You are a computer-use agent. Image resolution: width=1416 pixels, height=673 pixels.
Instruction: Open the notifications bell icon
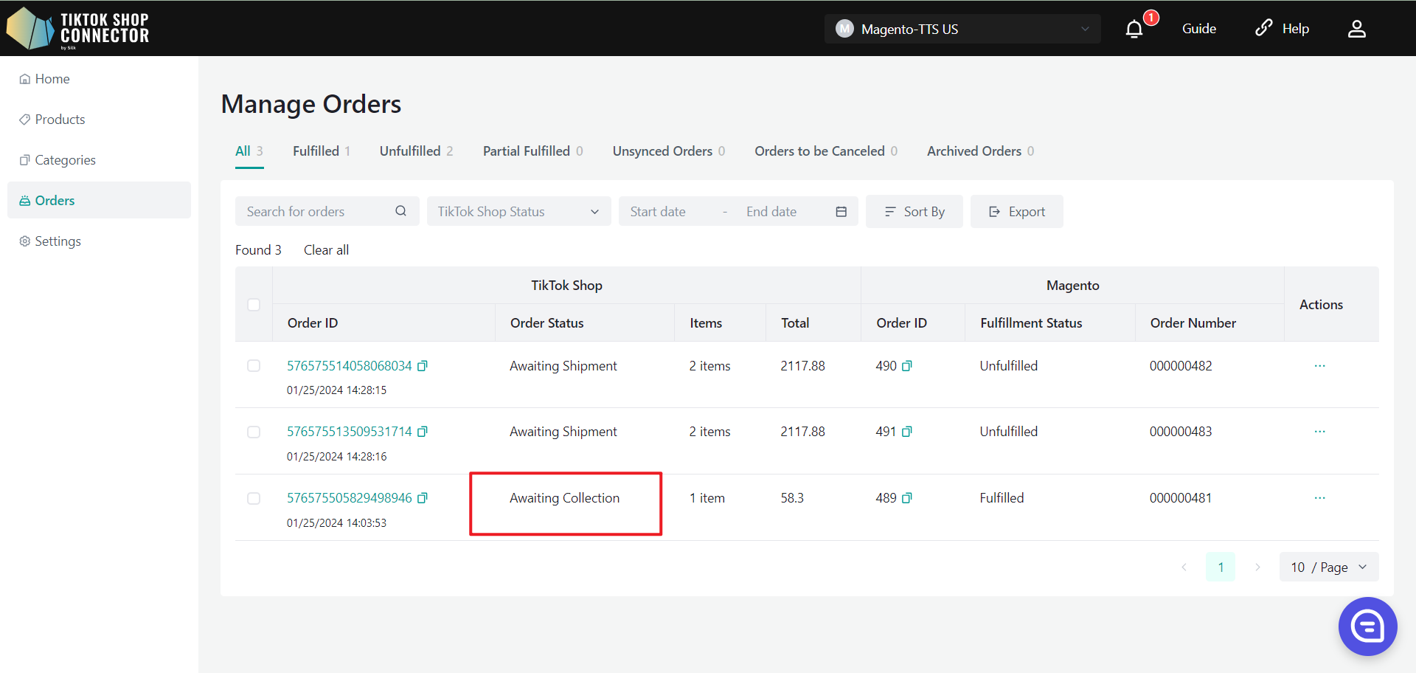[x=1134, y=29]
